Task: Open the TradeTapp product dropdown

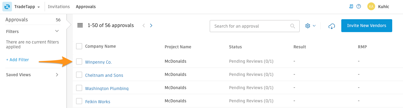Action: (27, 7)
